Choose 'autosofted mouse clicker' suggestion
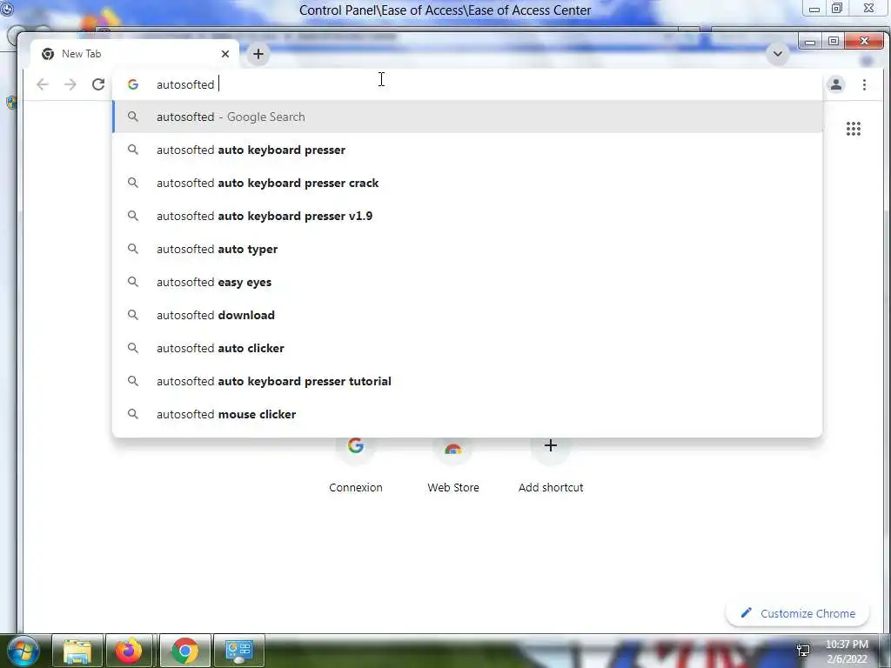This screenshot has height=668, width=891. [467, 413]
